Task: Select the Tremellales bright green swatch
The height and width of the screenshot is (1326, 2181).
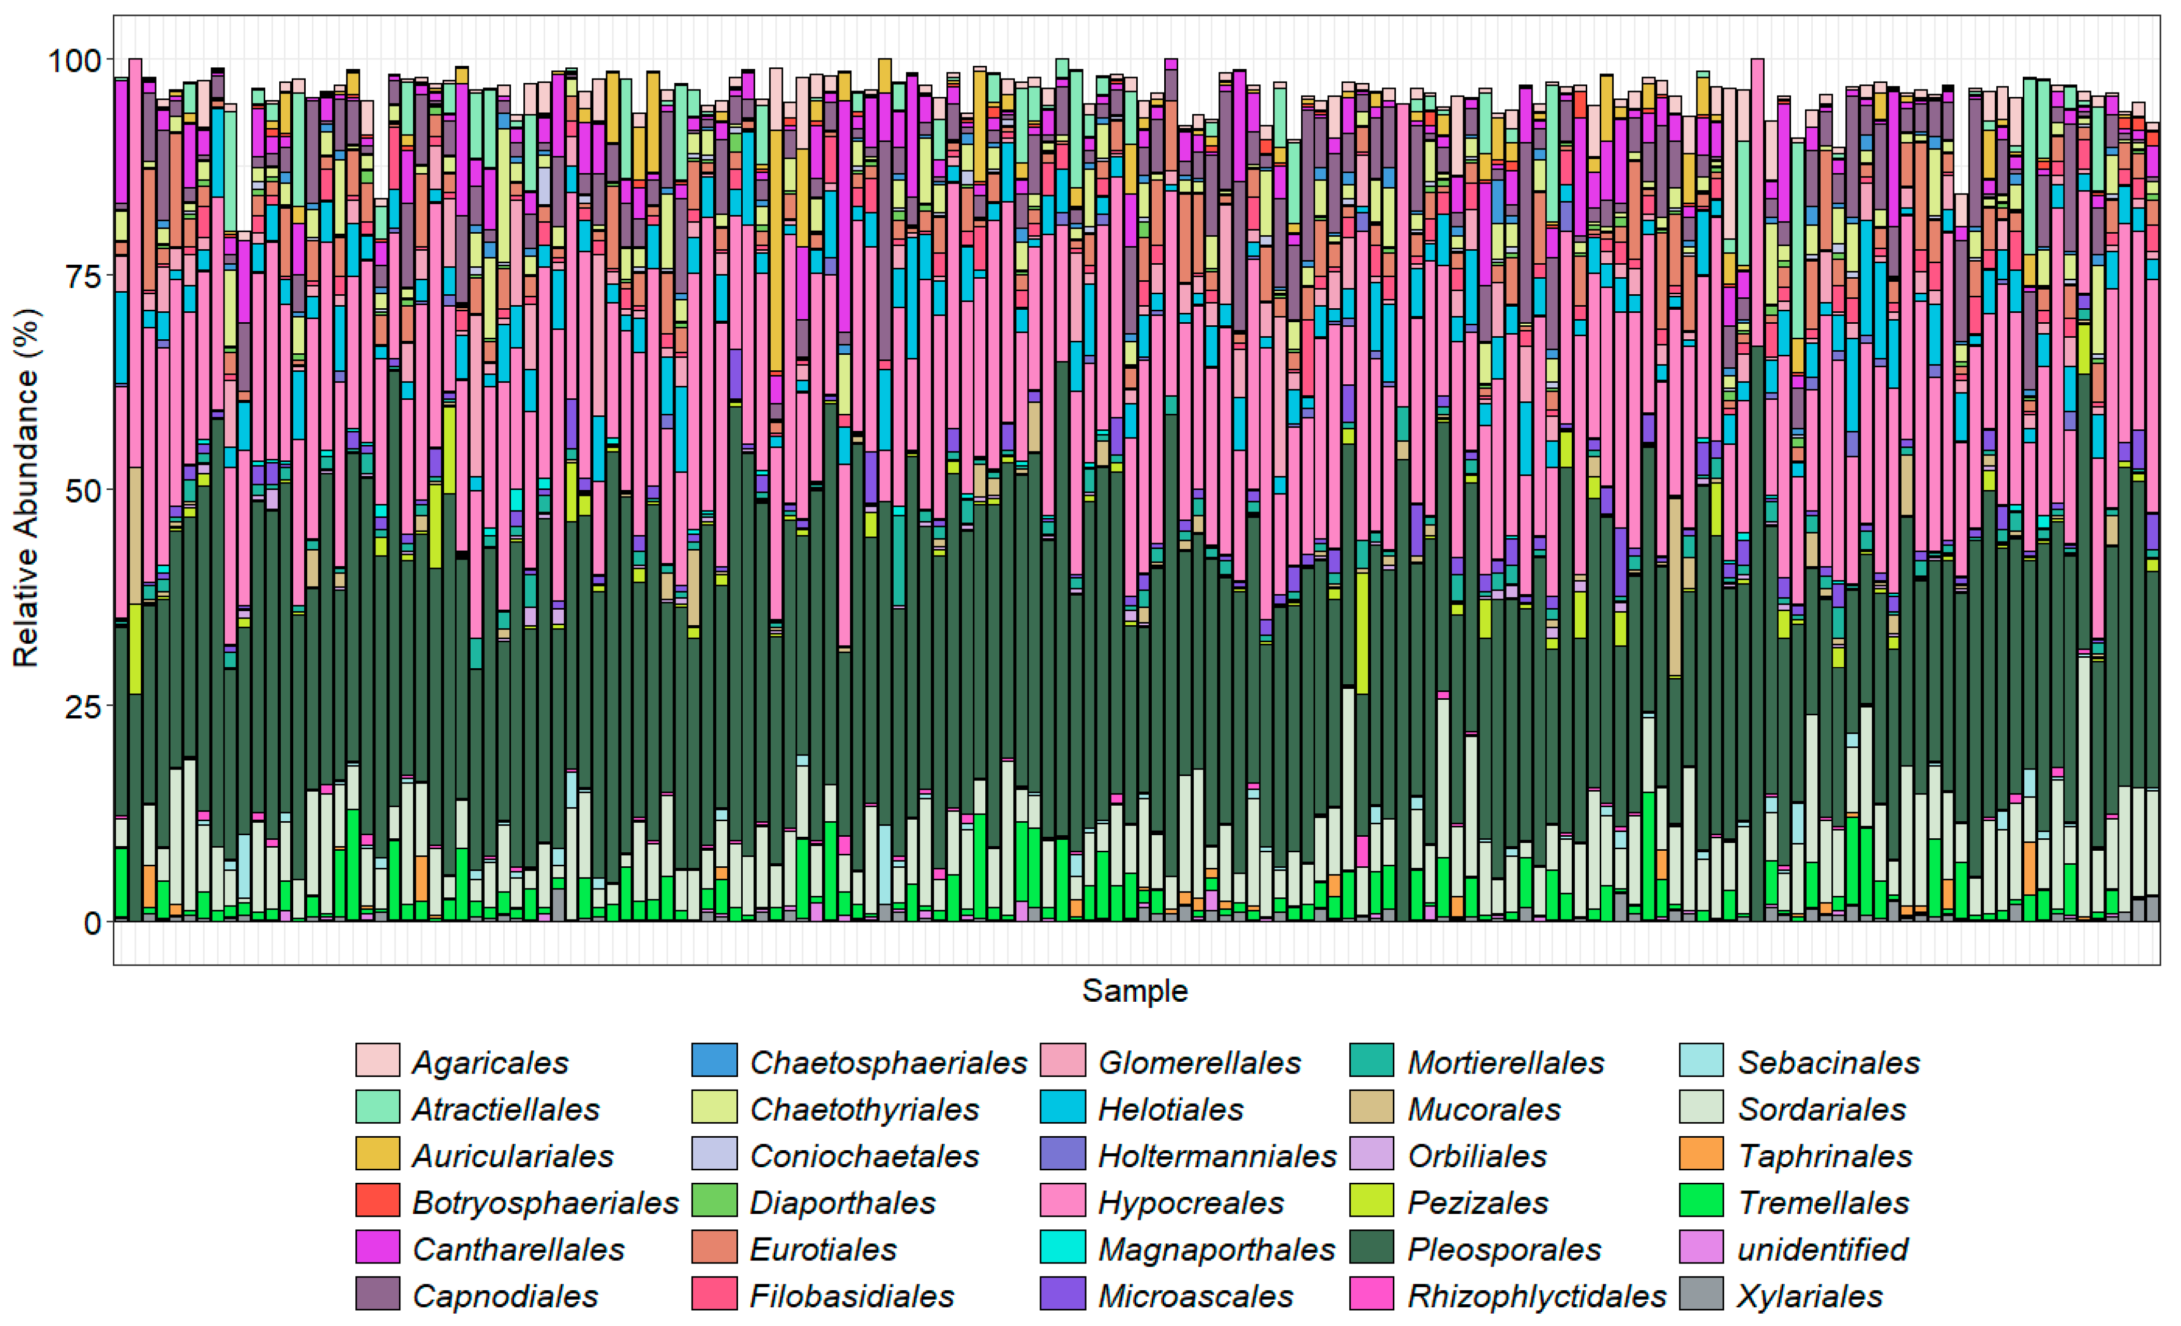Action: [1702, 1200]
